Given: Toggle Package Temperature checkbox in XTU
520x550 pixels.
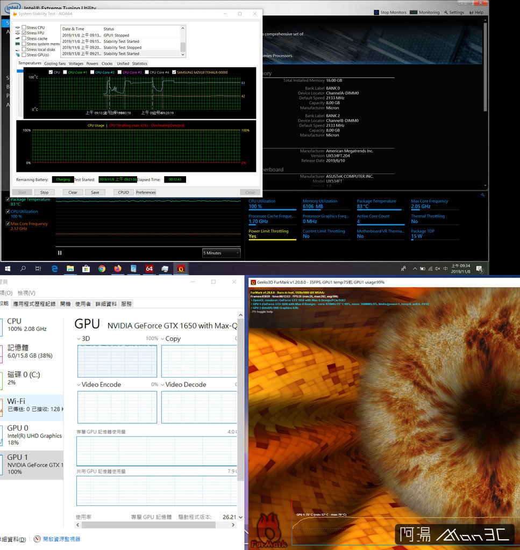Looking at the screenshot, I should click(x=8, y=200).
